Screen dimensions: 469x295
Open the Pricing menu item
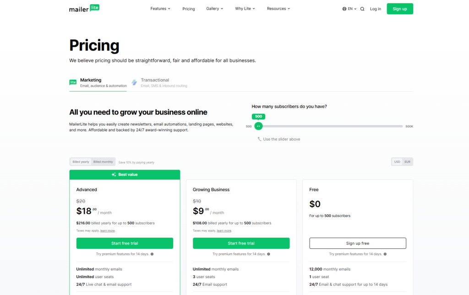[x=188, y=8]
